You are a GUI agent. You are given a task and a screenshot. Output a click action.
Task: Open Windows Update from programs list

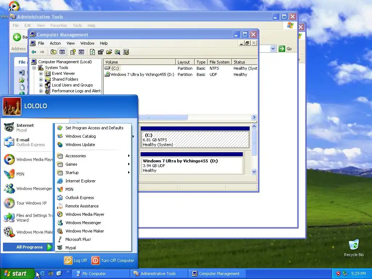[93, 145]
